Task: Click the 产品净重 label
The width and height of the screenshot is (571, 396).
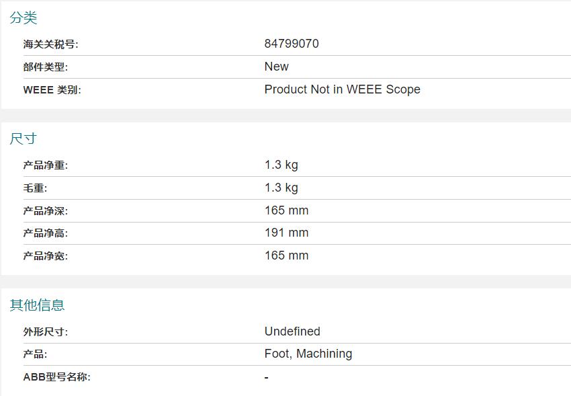Action: click(x=46, y=165)
